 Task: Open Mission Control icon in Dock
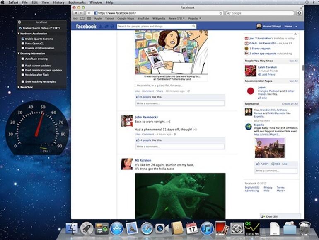pos(102,228)
